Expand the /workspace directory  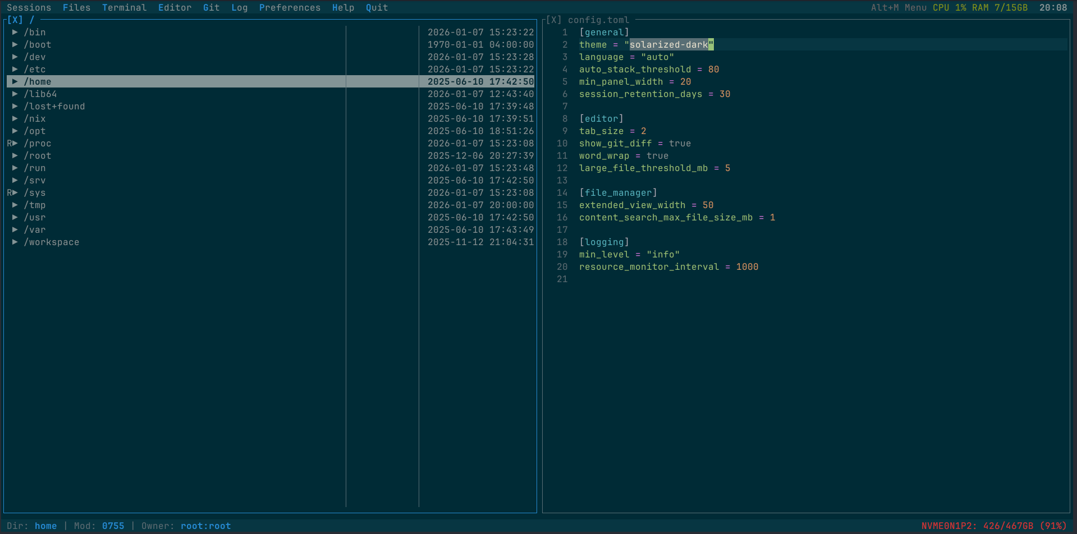pos(15,242)
